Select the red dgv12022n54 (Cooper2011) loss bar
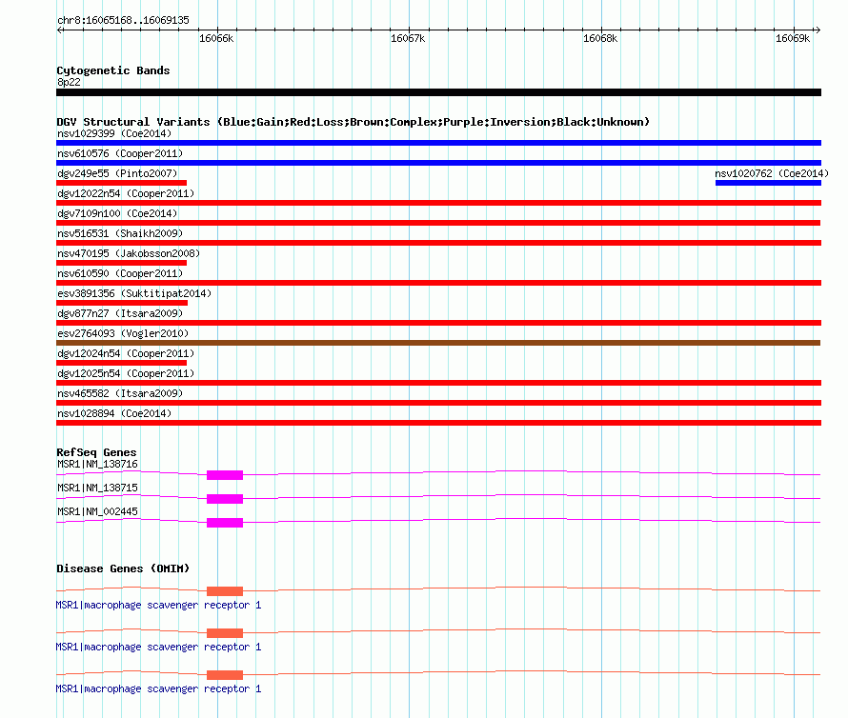 [438, 203]
